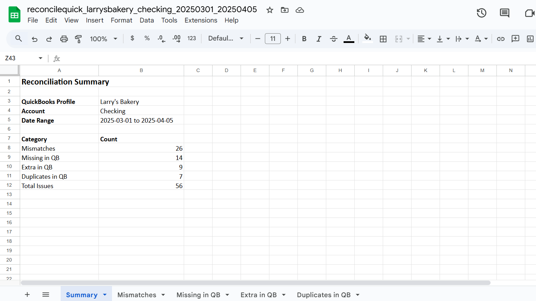Redo the last action
The width and height of the screenshot is (536, 301).
49,39
